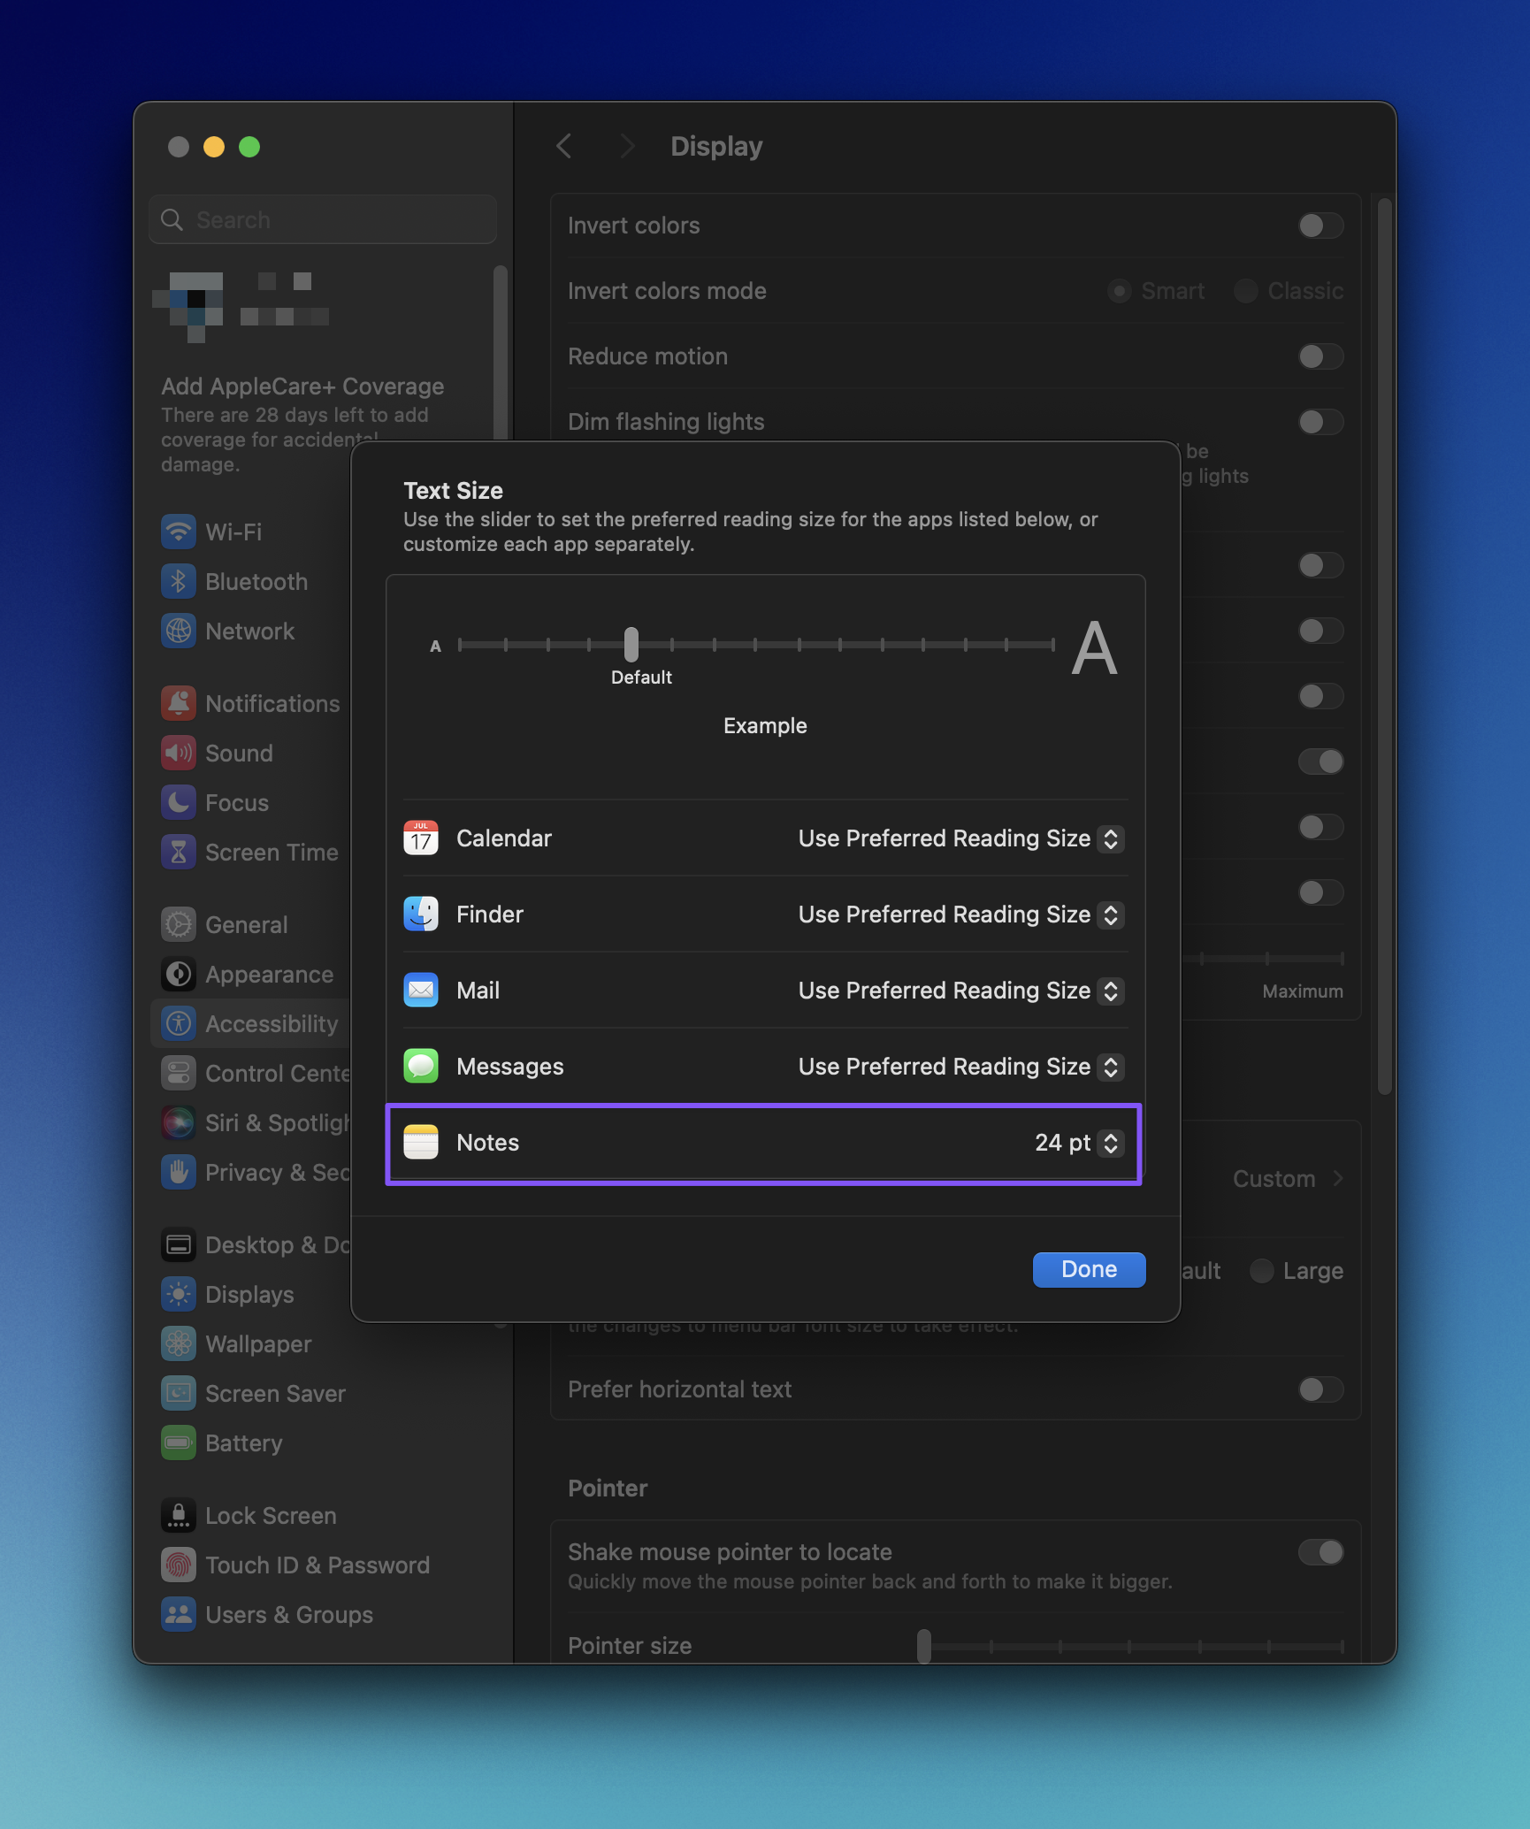Click the Messages app icon in Text Size list
1530x1829 pixels.
(x=421, y=1066)
